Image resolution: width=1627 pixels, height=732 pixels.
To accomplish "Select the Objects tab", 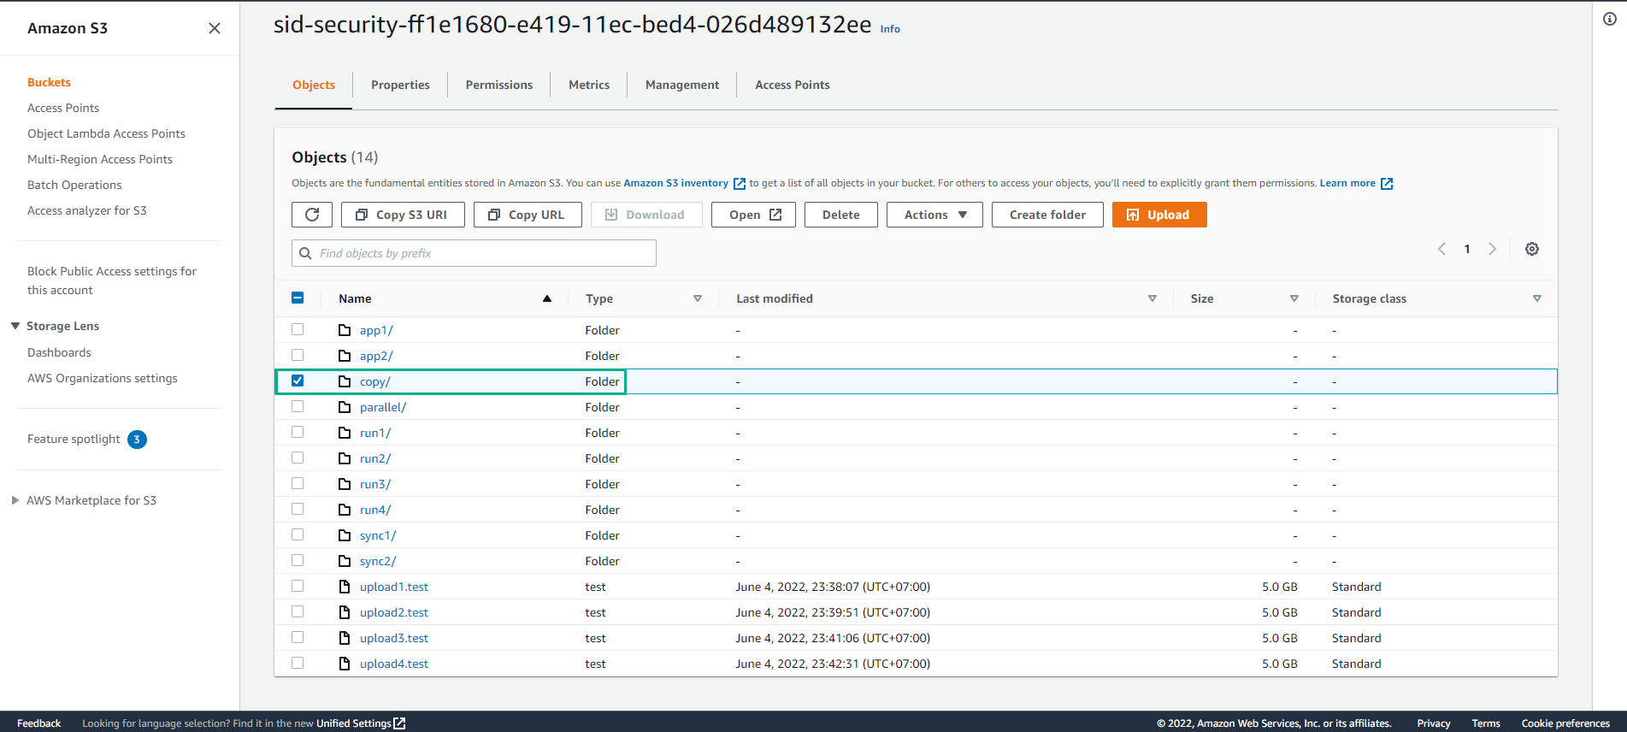I will coord(314,85).
